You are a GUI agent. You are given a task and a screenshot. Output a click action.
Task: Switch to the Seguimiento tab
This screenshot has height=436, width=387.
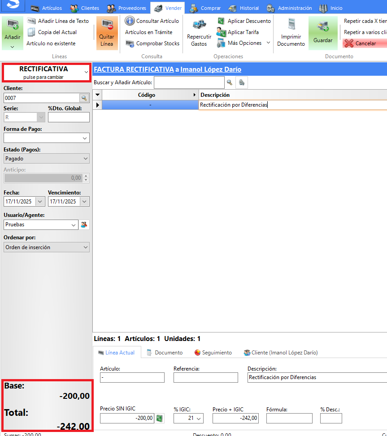click(213, 353)
